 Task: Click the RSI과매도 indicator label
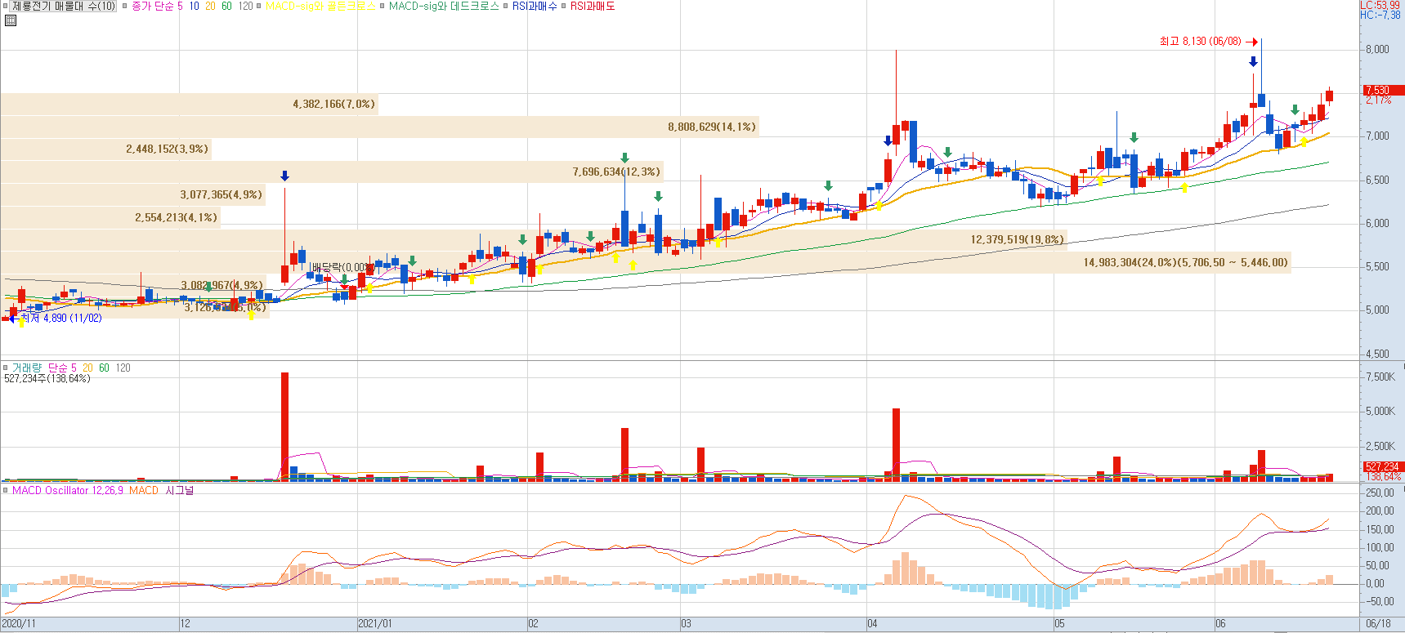[593, 6]
